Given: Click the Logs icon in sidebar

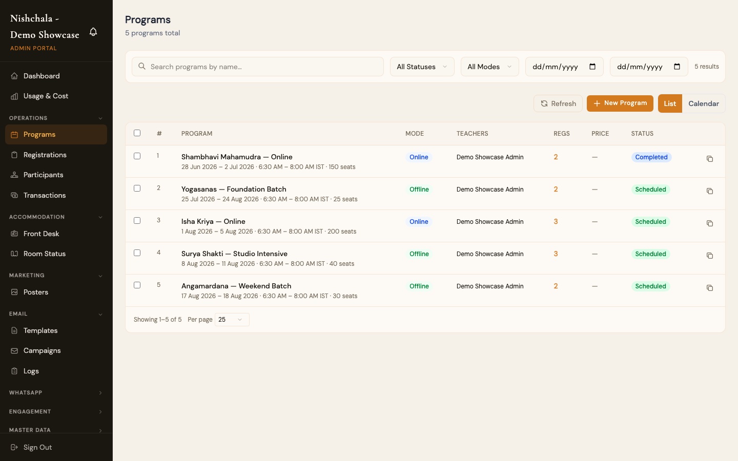Looking at the screenshot, I should 14,371.
